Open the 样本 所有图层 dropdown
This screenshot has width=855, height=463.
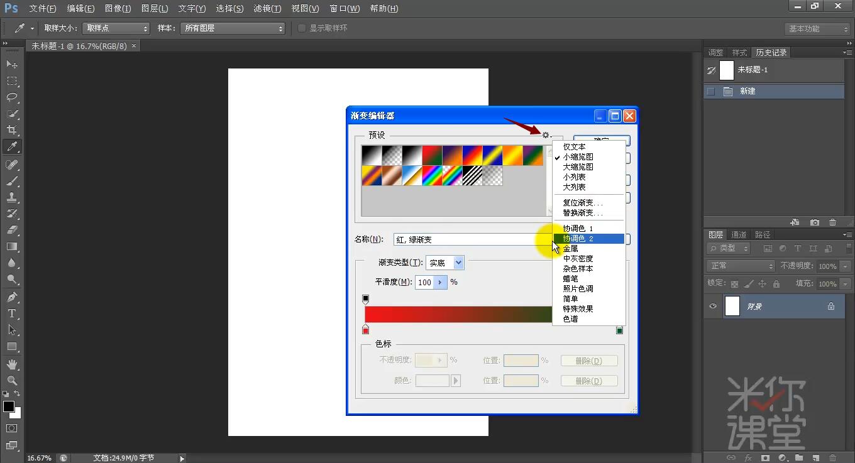coord(233,28)
